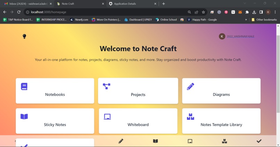Open the Extensions puzzle icon
Image resolution: width=280 pixels, height=147 pixels.
pos(247,12)
